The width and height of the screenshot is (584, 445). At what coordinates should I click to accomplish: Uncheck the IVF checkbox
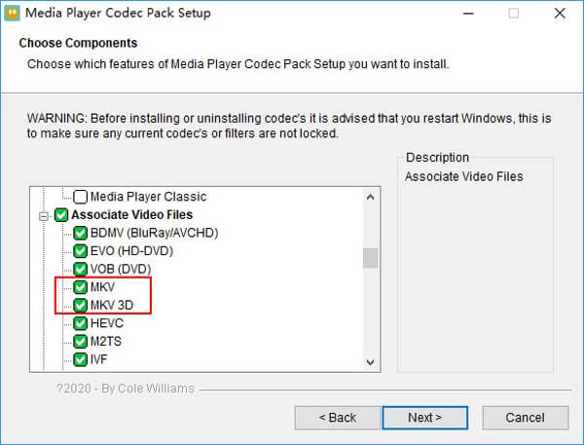click(81, 360)
